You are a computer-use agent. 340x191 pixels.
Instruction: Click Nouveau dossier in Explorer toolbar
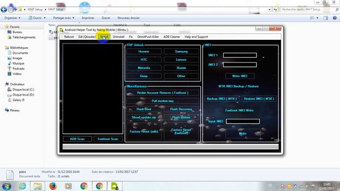pos(129,18)
